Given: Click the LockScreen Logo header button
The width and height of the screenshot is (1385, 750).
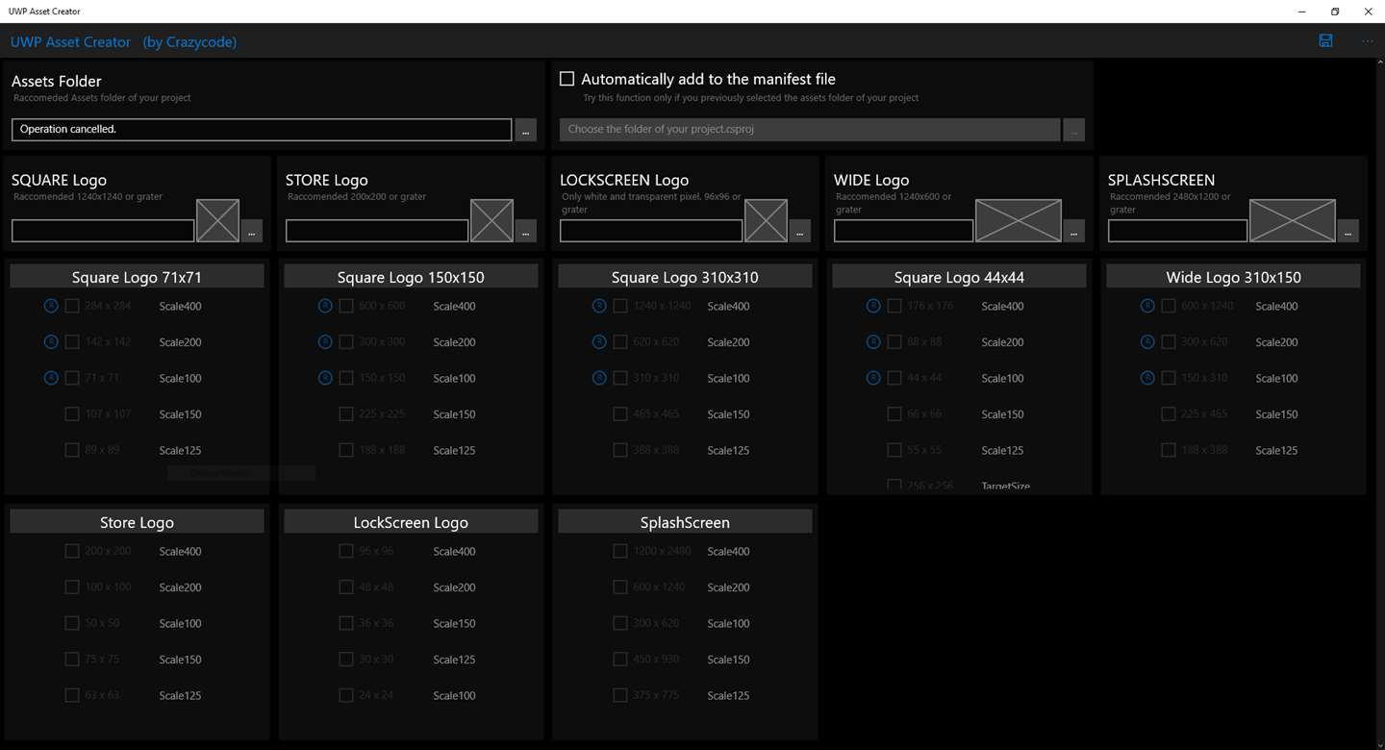Looking at the screenshot, I should click(411, 522).
